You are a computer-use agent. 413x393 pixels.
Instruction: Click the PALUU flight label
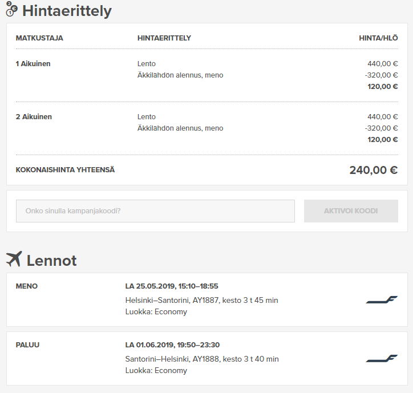tap(27, 345)
